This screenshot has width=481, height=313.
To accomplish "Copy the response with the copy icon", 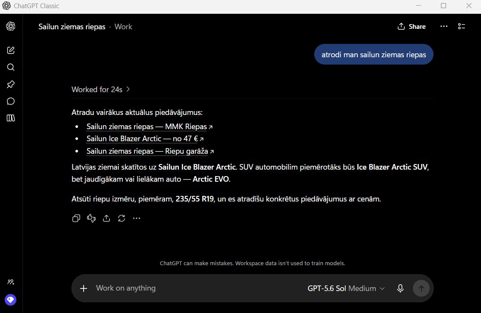I will pos(76,218).
